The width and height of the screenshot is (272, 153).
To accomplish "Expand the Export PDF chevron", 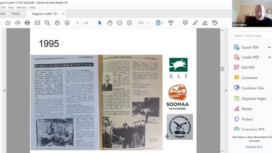I will 269,47.
